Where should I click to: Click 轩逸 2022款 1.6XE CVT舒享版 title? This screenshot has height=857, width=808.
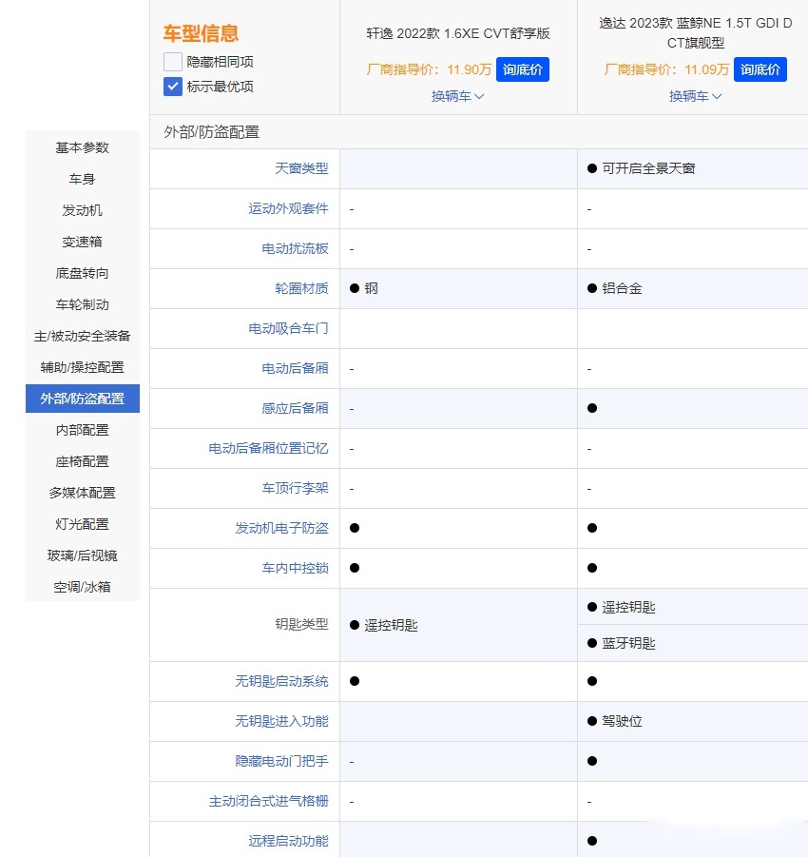458,33
